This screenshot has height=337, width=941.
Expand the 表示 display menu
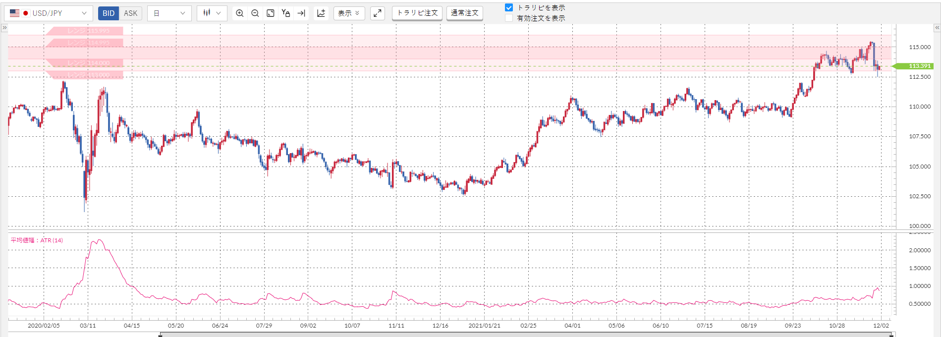point(349,13)
